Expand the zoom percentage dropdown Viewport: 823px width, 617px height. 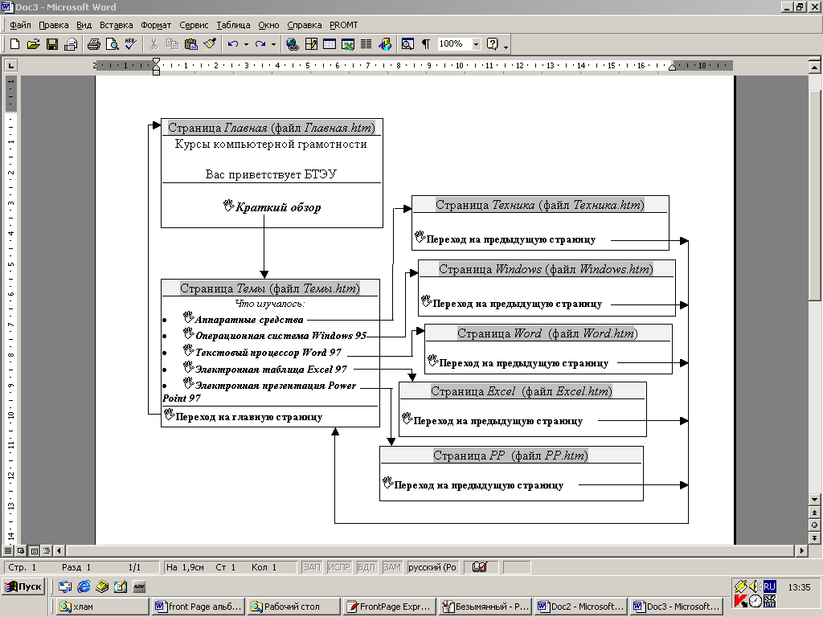pos(476,44)
